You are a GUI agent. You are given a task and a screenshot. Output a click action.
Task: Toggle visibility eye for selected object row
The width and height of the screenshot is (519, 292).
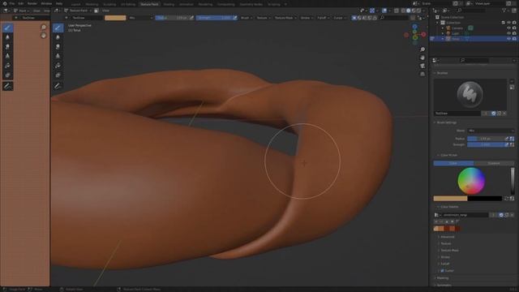[508, 39]
